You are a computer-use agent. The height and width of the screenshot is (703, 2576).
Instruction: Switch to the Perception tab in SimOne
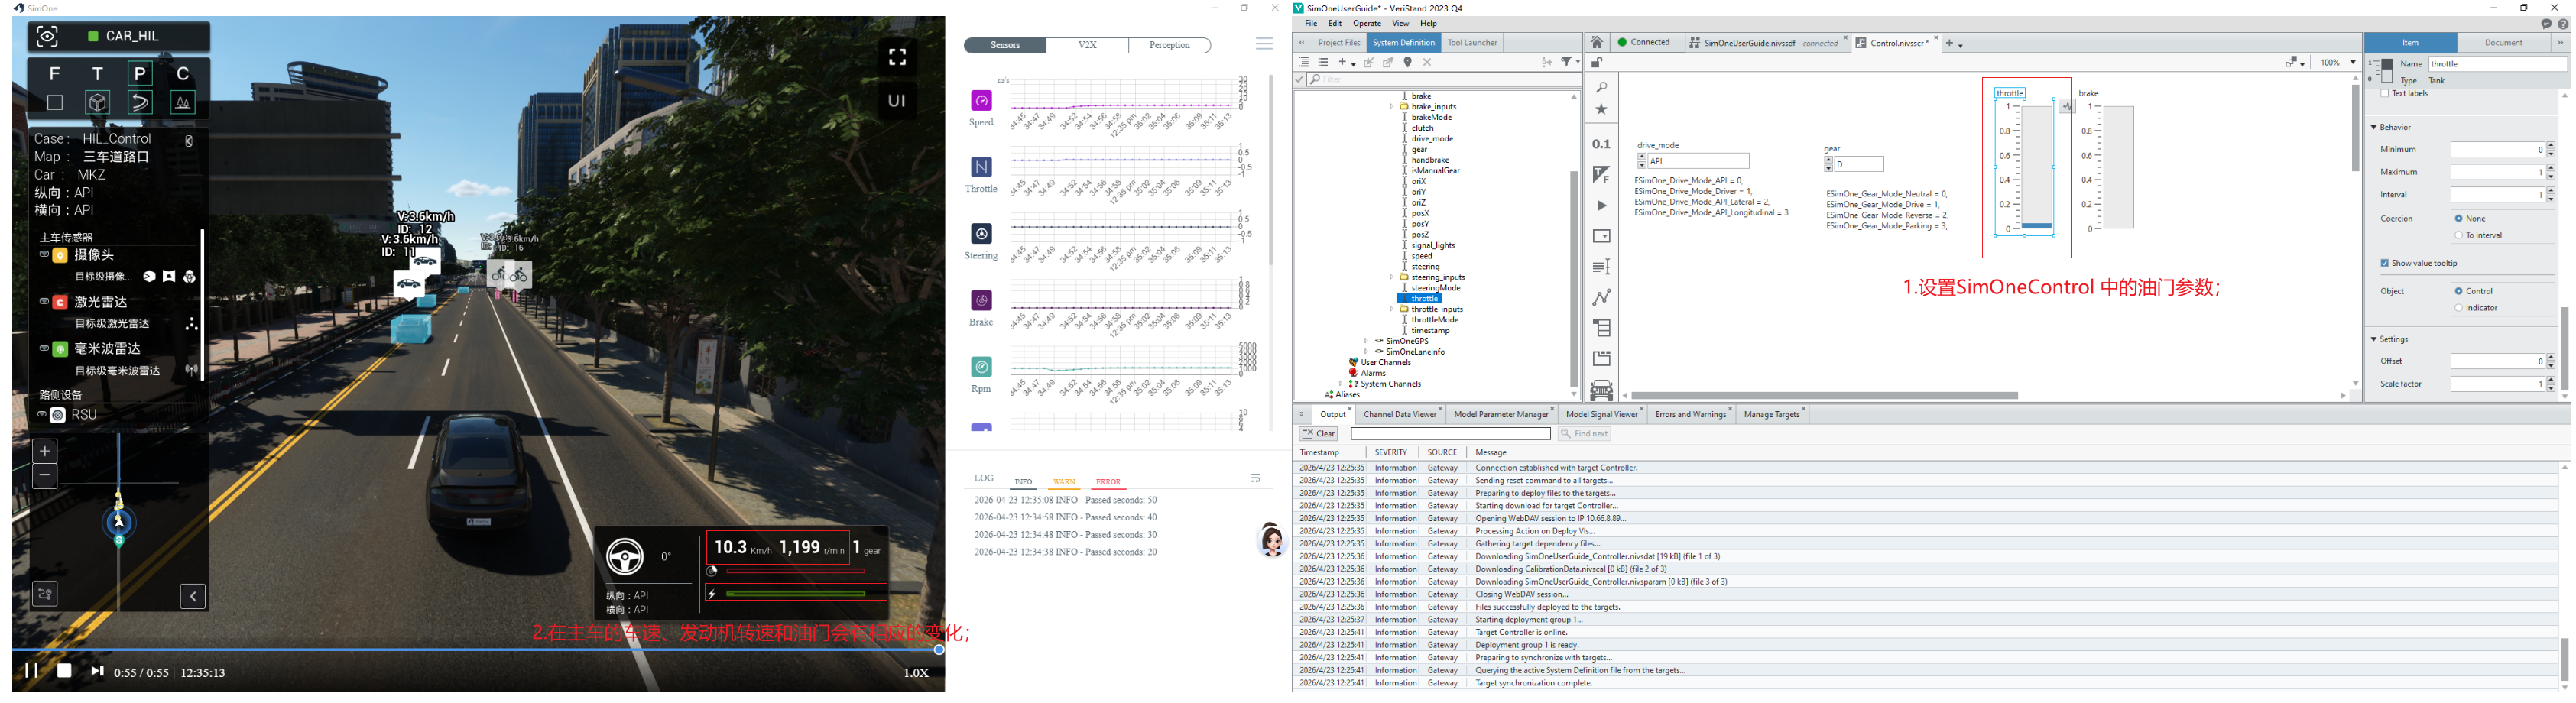pos(1169,45)
